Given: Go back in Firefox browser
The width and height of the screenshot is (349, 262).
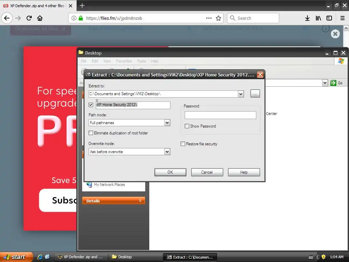Looking at the screenshot, I should [7, 18].
